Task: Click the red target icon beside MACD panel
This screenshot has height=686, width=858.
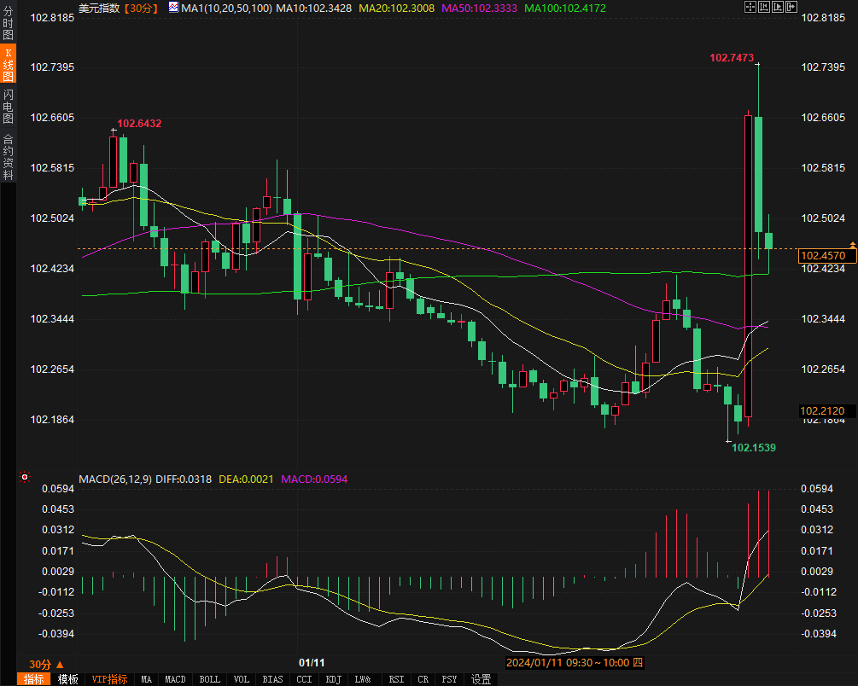Action: [x=24, y=478]
